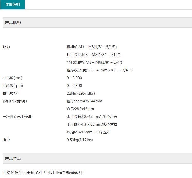This screenshot has width=192, height=178.
Task: Click the 非常轻巧的冲击起子机 feature text
Action: click(x=44, y=173)
